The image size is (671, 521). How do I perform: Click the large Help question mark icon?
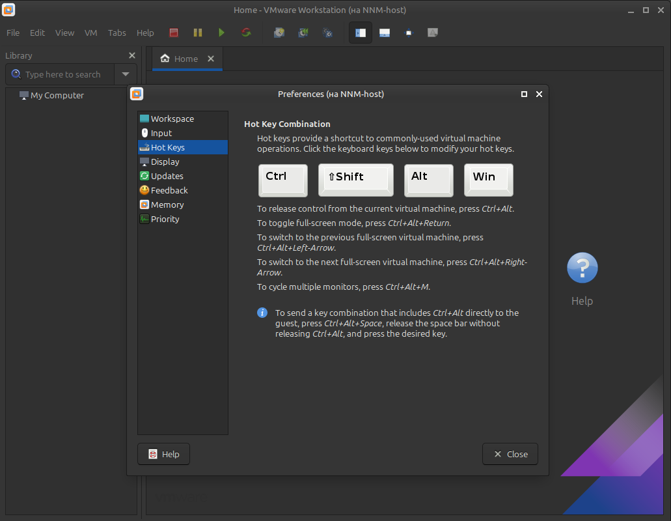tap(582, 268)
